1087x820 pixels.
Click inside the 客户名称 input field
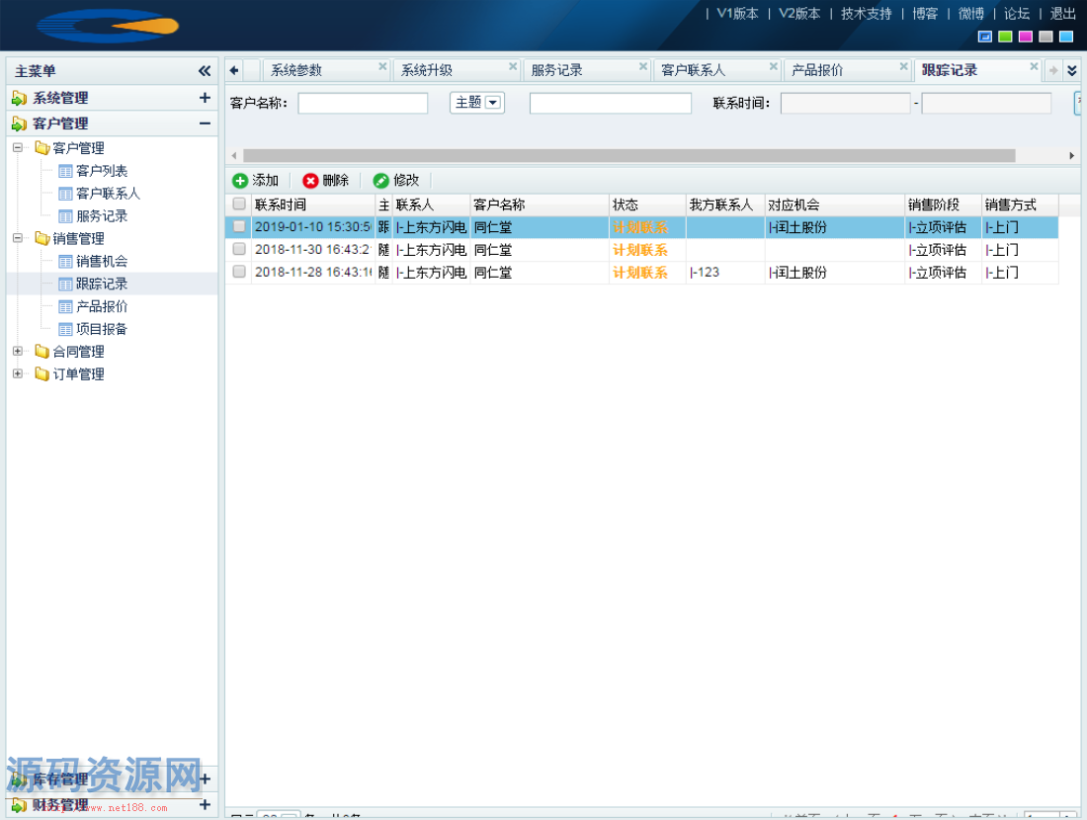pos(362,103)
